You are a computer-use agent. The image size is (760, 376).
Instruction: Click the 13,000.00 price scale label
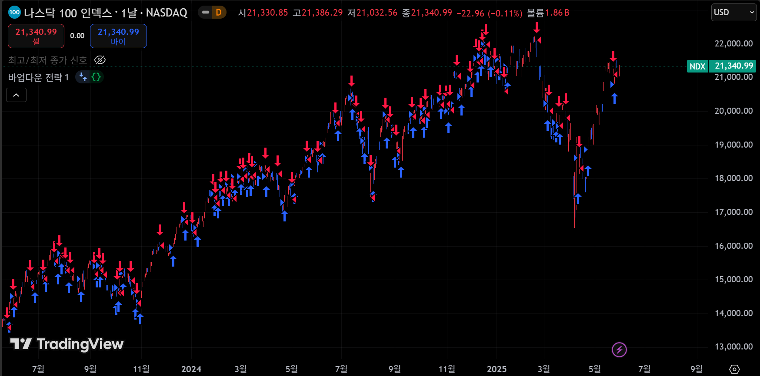[x=733, y=346]
